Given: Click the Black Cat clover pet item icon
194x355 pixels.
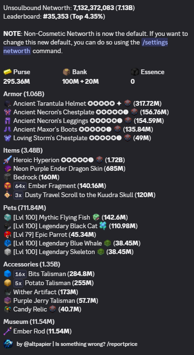Looking at the screenshot, I should click(x=103, y=226).
